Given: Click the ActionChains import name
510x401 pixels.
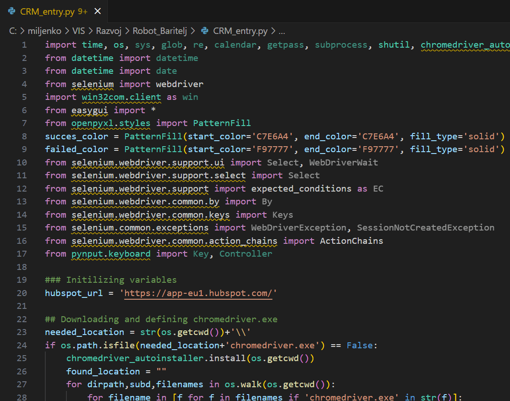Looking at the screenshot, I should 351,241.
